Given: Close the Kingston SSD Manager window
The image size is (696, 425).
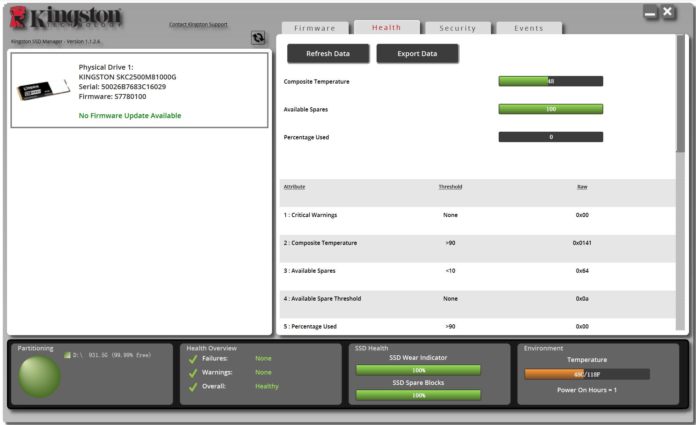Looking at the screenshot, I should click(x=667, y=12).
